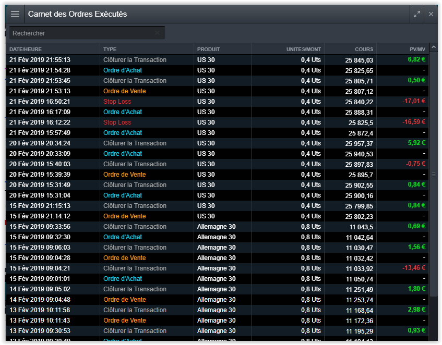Click Ordre de Vente at 21 Fév 21:53:13
442x345 pixels.
coord(124,91)
